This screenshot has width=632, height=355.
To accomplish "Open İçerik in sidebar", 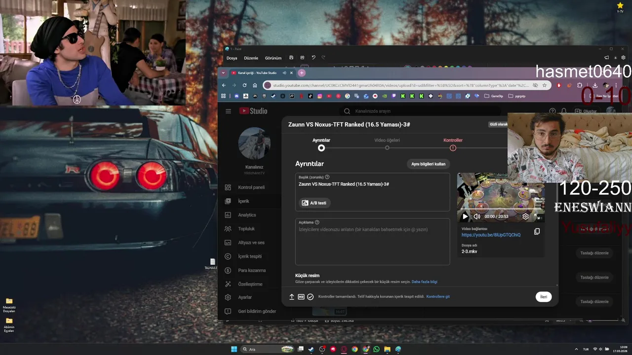I will tap(249, 201).
